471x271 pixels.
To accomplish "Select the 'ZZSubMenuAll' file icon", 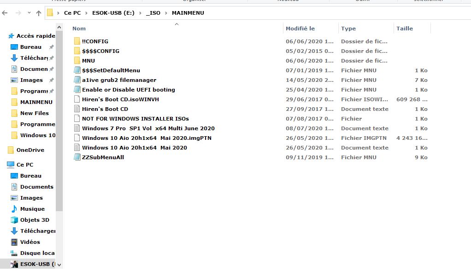I will (77, 157).
